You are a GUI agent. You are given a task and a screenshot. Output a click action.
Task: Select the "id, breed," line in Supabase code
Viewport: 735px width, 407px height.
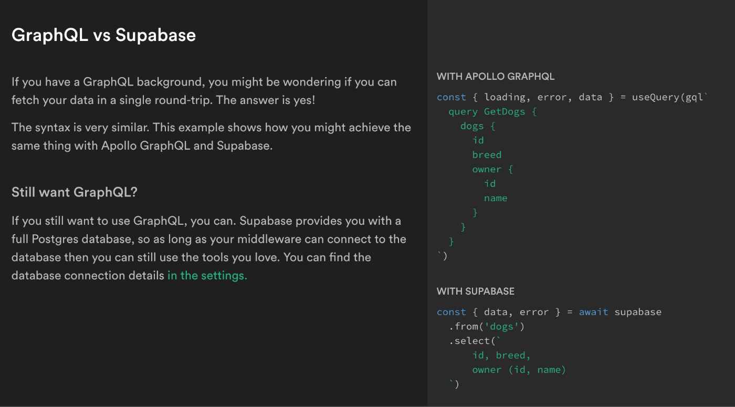tap(501, 356)
